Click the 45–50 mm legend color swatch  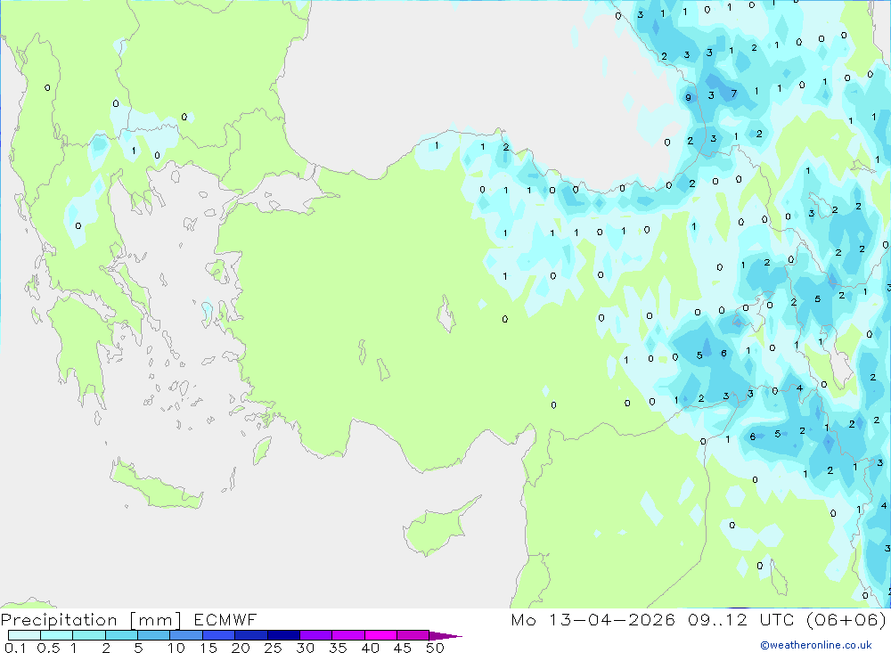413,635
